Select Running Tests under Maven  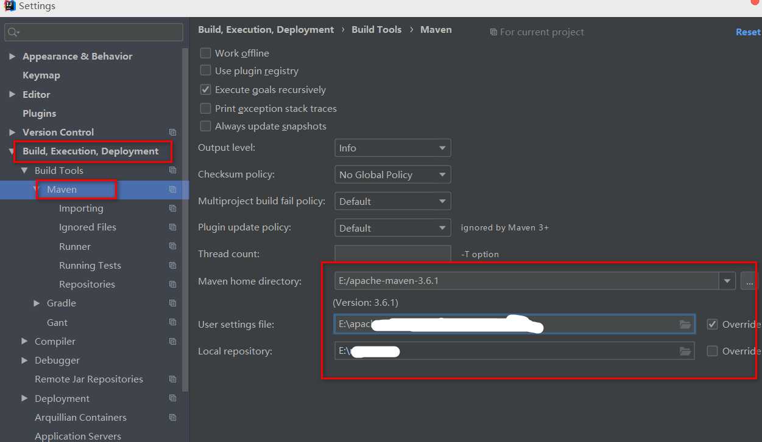pyautogui.click(x=90, y=266)
